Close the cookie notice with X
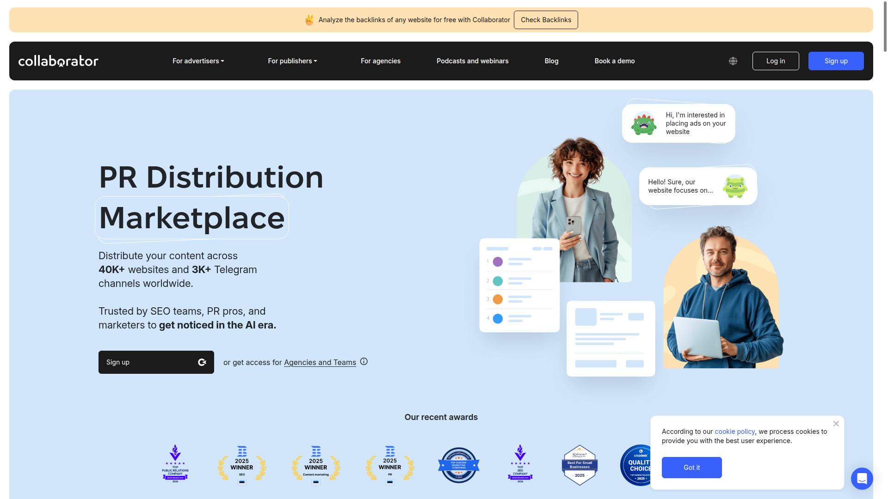888x499 pixels. (836, 424)
